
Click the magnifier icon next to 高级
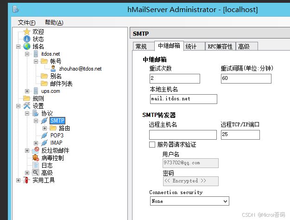(x=36, y=173)
